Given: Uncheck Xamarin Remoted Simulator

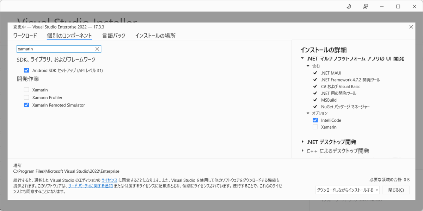Looking at the screenshot, I should (26, 105).
